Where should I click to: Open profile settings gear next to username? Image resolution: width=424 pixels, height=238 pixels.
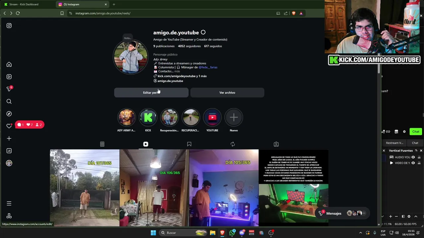(203, 32)
